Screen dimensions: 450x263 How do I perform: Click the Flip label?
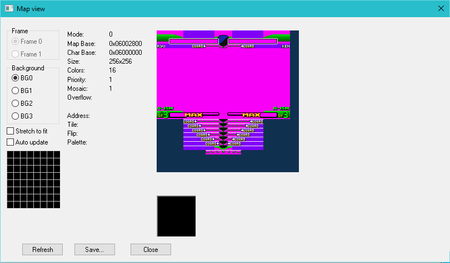(73, 133)
